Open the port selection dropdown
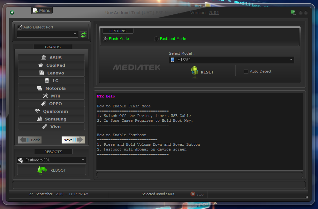Viewport: 318px width, 209px height. [48, 34]
